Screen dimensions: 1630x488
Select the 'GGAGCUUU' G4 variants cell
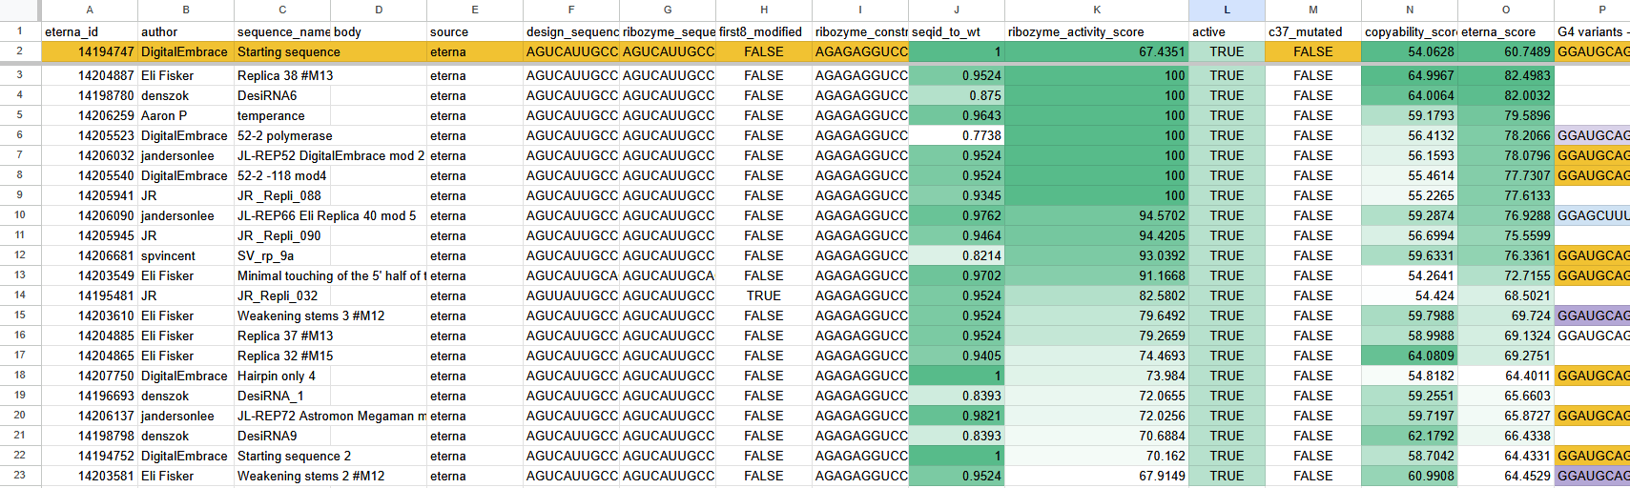tap(1592, 215)
